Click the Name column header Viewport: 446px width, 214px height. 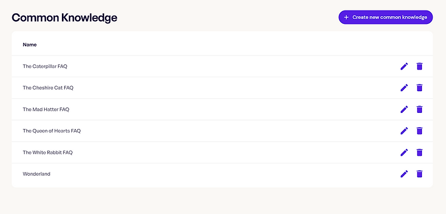pos(30,44)
